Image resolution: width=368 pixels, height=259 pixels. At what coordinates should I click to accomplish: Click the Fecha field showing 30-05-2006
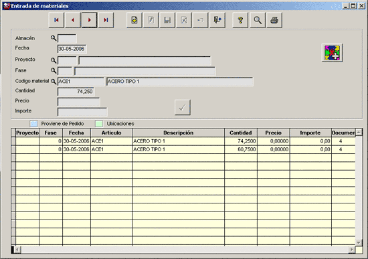tap(72, 49)
